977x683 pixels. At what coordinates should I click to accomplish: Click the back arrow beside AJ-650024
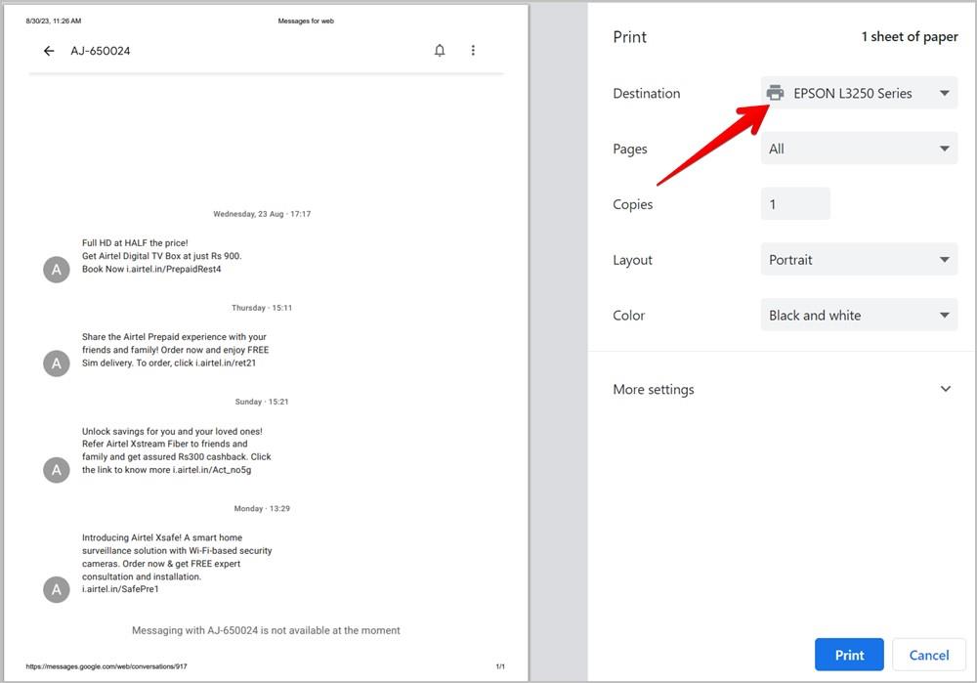(49, 51)
